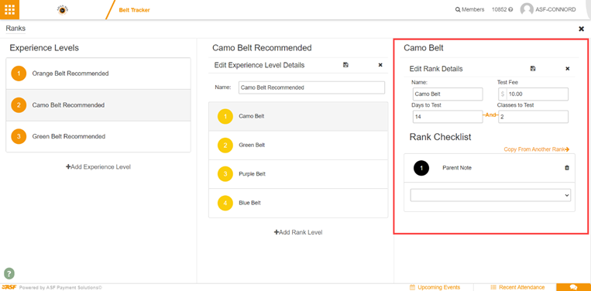The image size is (591, 291).
Task: Open the Belt Tracker tab
Action: click(x=134, y=10)
